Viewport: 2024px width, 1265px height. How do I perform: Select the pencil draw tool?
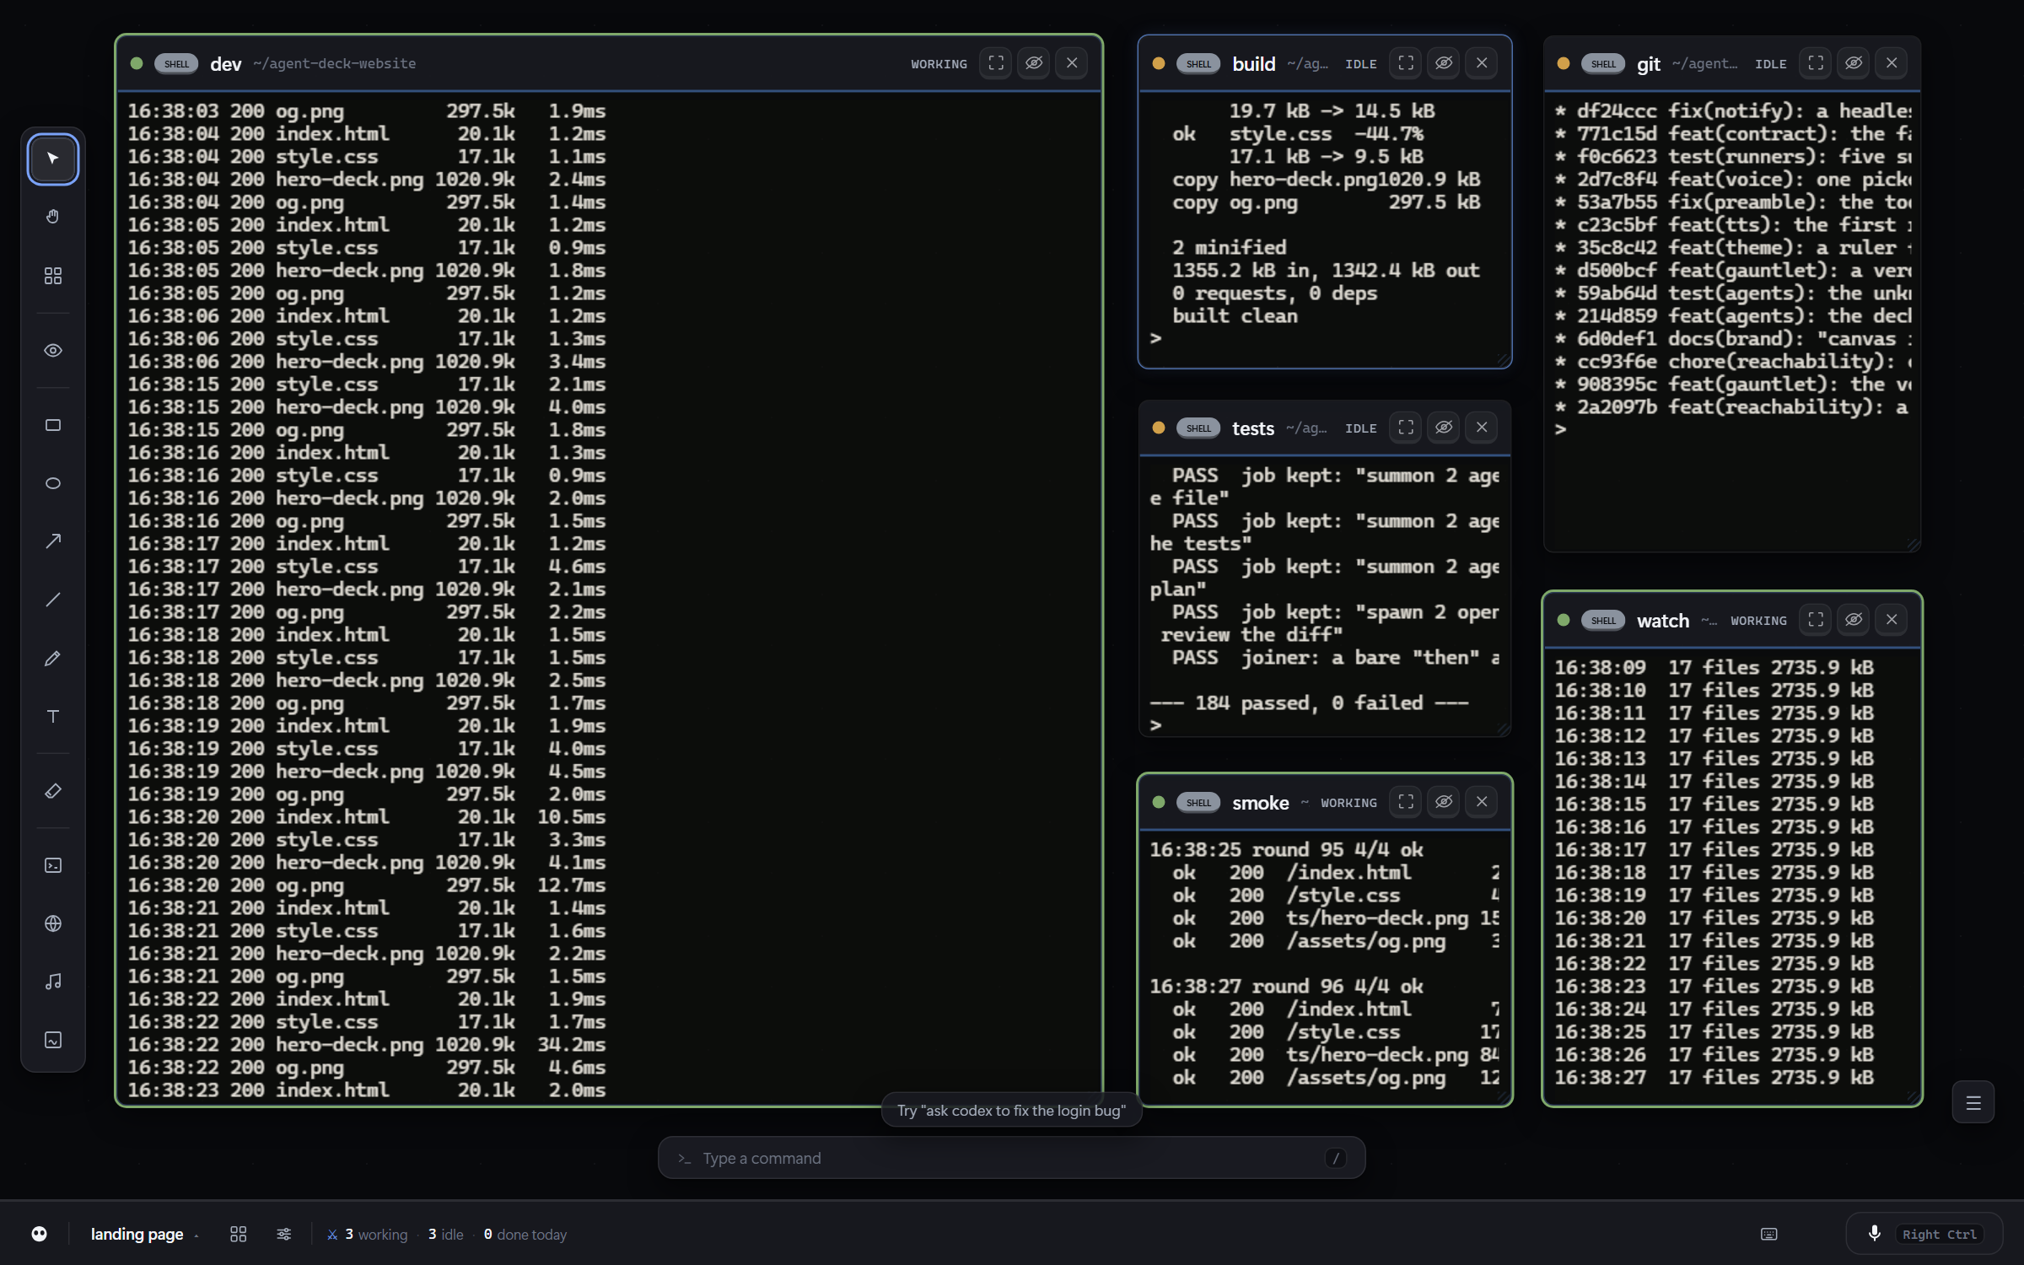53,658
